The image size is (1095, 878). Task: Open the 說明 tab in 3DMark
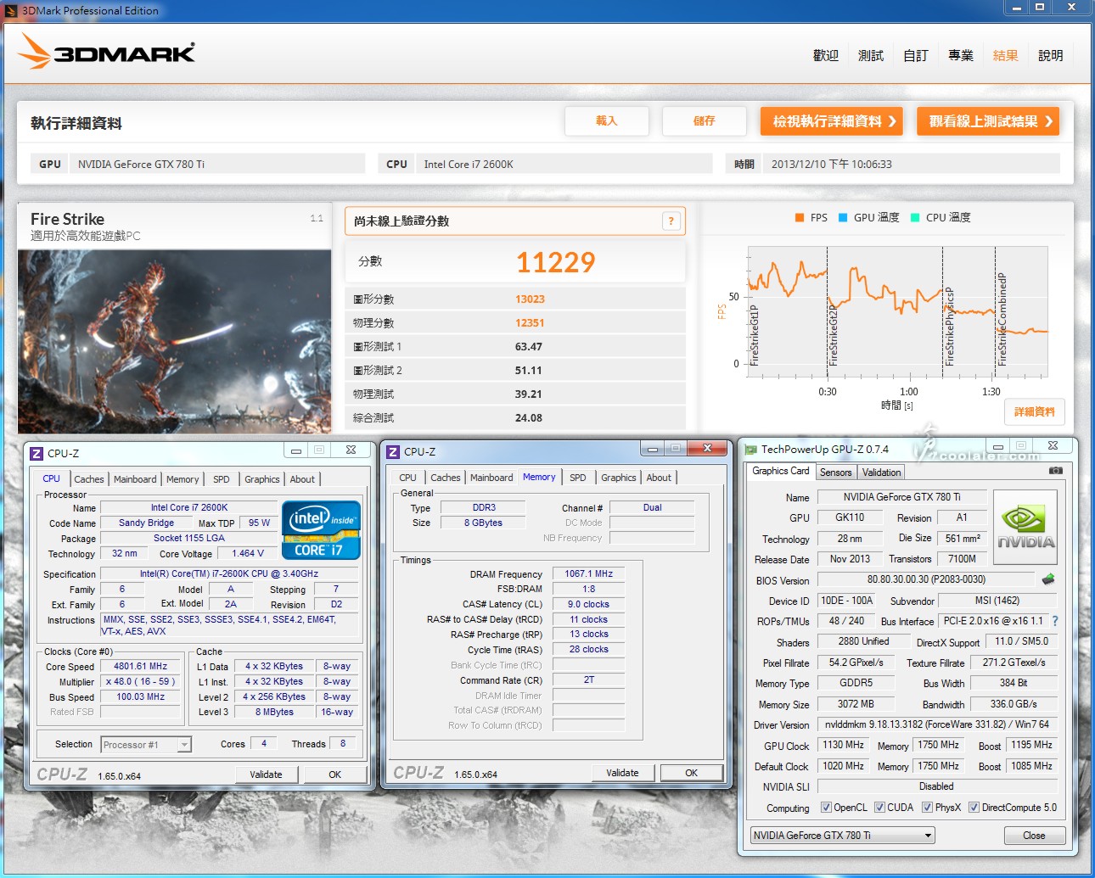(x=1051, y=55)
